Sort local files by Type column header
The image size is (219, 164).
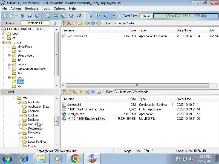(154, 99)
